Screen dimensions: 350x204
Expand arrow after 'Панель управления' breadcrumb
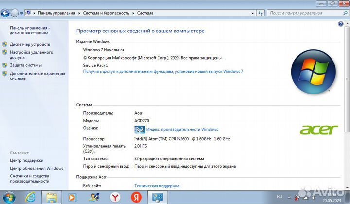pyautogui.click(x=79, y=13)
